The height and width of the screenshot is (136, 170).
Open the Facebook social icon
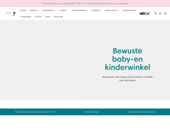point(143,14)
